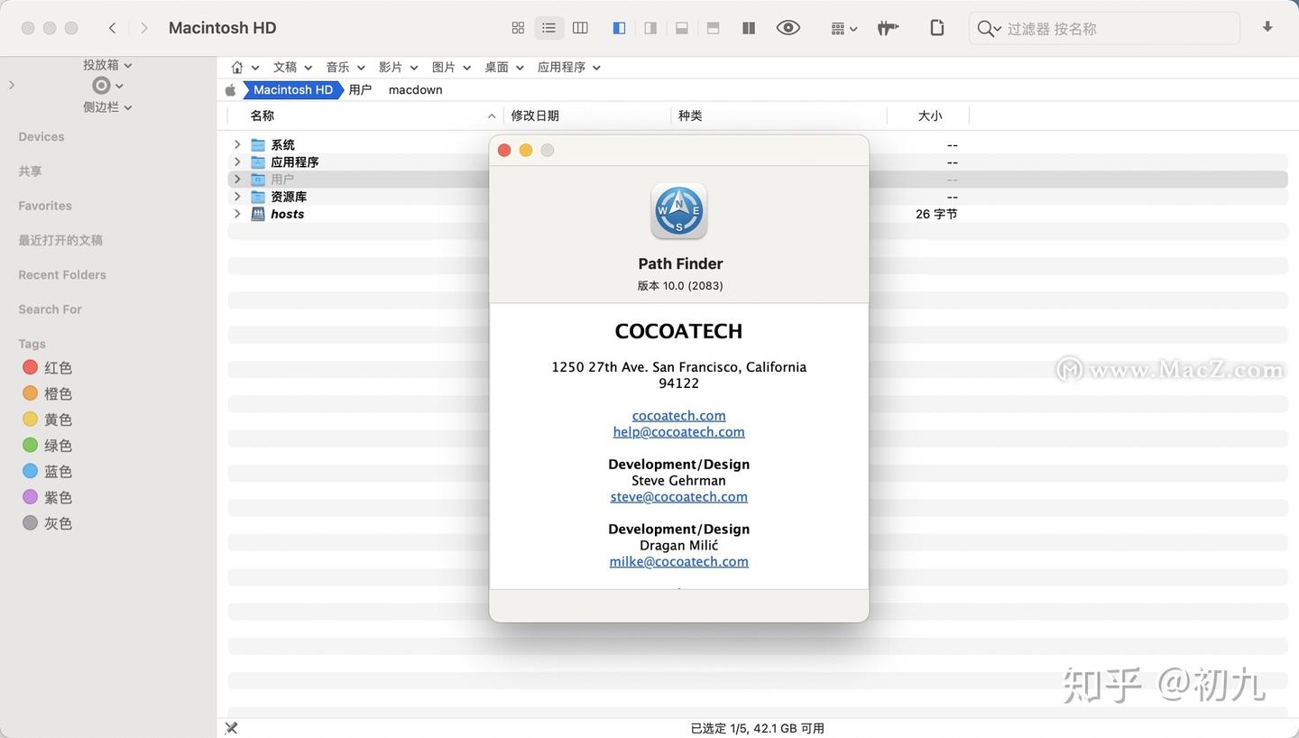Select the 资源库 folder icon
The image size is (1299, 738).
pos(258,197)
